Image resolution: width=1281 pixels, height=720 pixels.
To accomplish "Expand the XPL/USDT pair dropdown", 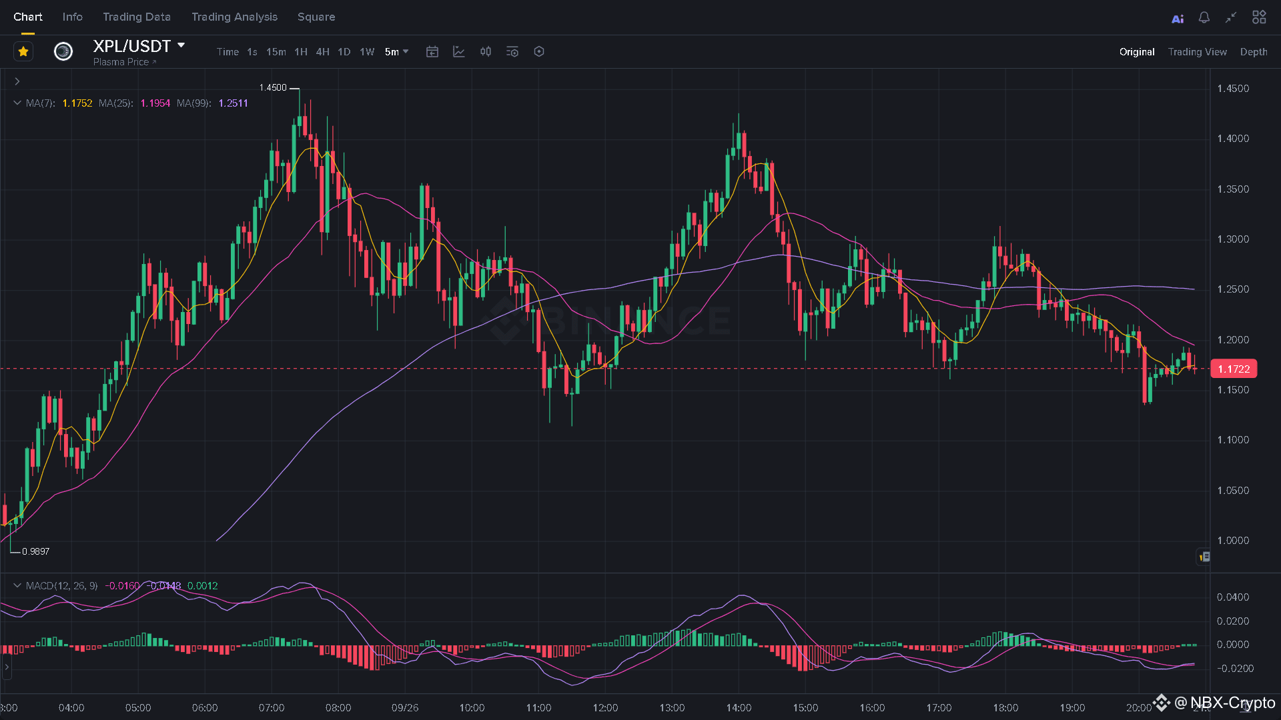I will click(181, 45).
